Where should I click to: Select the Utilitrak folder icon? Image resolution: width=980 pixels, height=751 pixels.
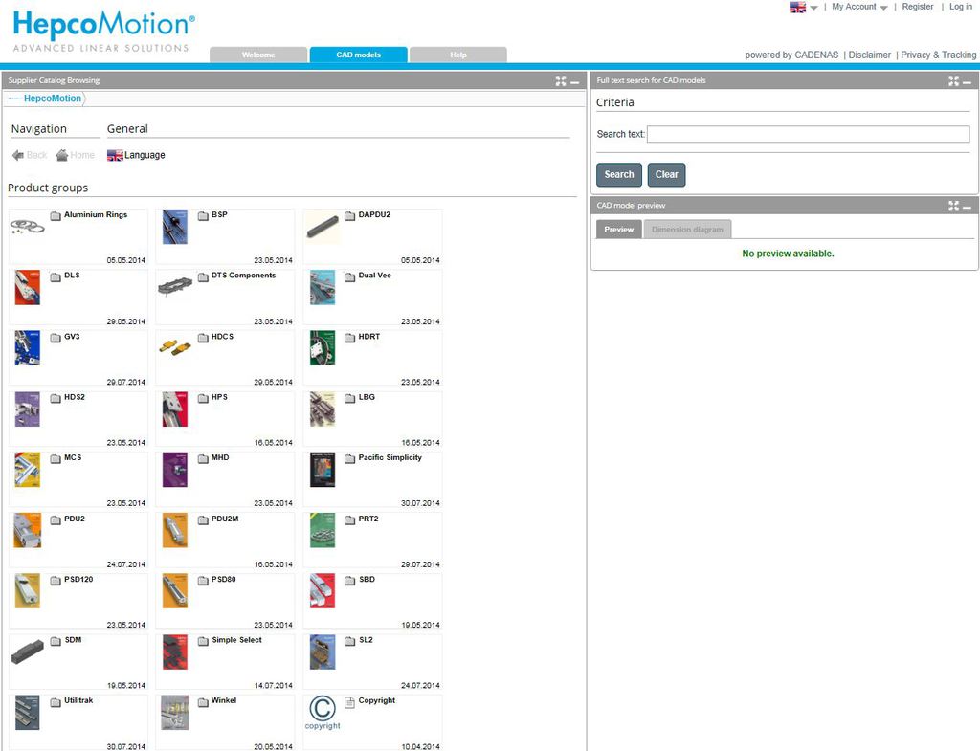click(x=56, y=701)
